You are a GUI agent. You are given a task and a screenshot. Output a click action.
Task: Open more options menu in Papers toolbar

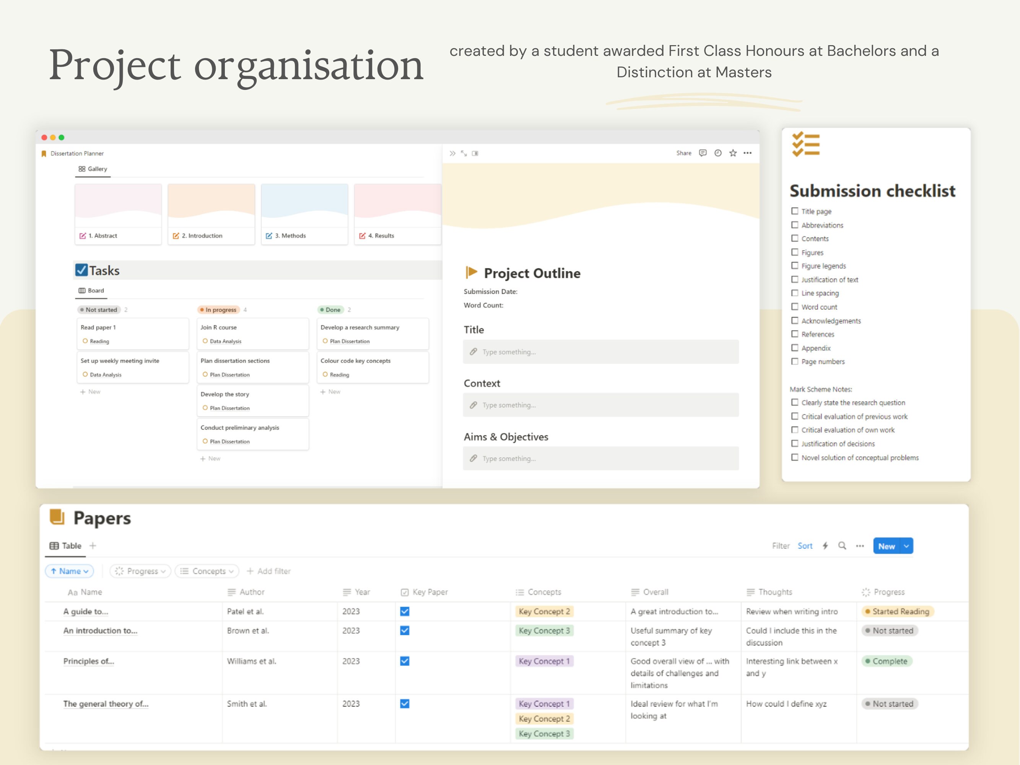859,545
